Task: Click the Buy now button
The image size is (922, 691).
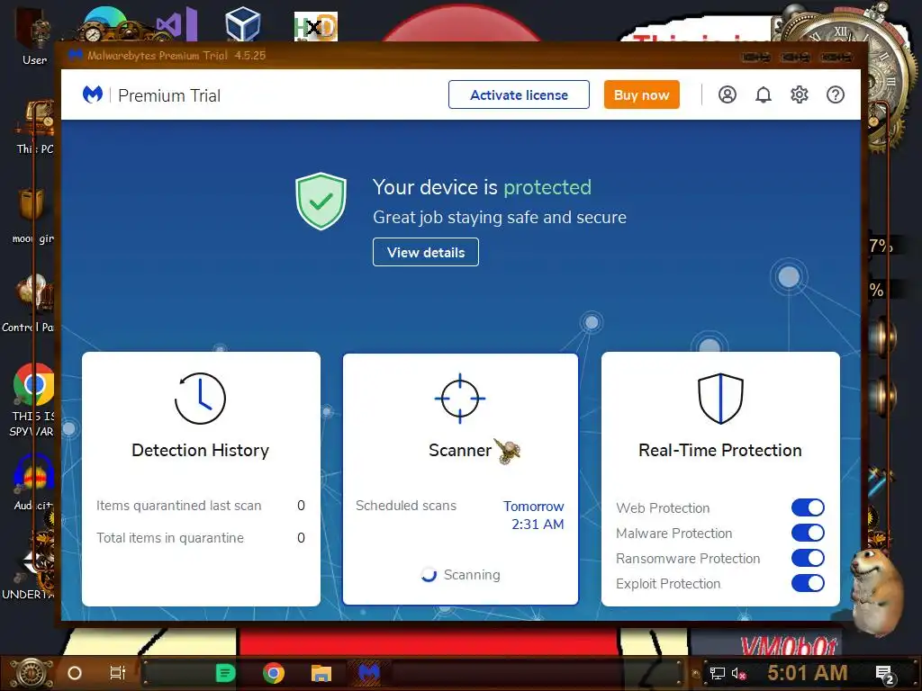Action: pos(641,94)
